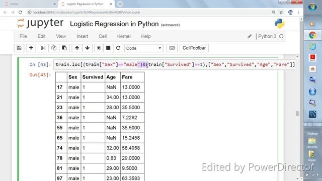322x181 pixels.
Task: Click row index 17 in output table
Action: [x=60, y=87]
